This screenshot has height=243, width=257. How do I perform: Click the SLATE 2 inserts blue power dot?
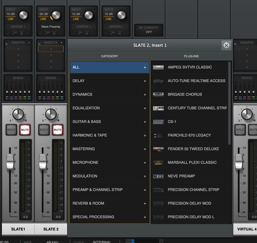pos(62,42)
